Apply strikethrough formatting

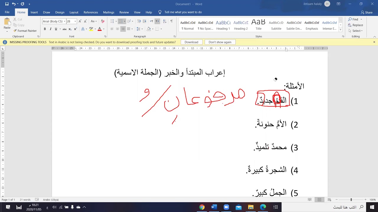click(64, 29)
